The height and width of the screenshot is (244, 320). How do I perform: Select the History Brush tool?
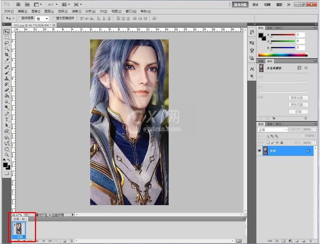tap(7, 84)
